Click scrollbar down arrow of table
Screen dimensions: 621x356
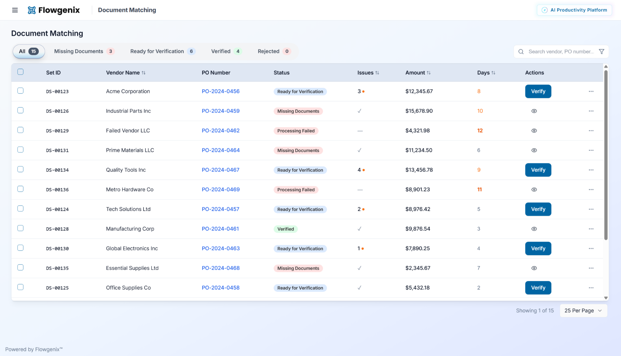click(x=606, y=298)
